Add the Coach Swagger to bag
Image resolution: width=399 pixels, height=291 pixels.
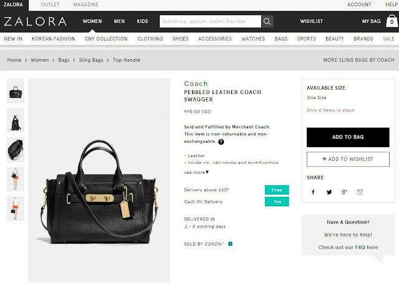point(348,137)
